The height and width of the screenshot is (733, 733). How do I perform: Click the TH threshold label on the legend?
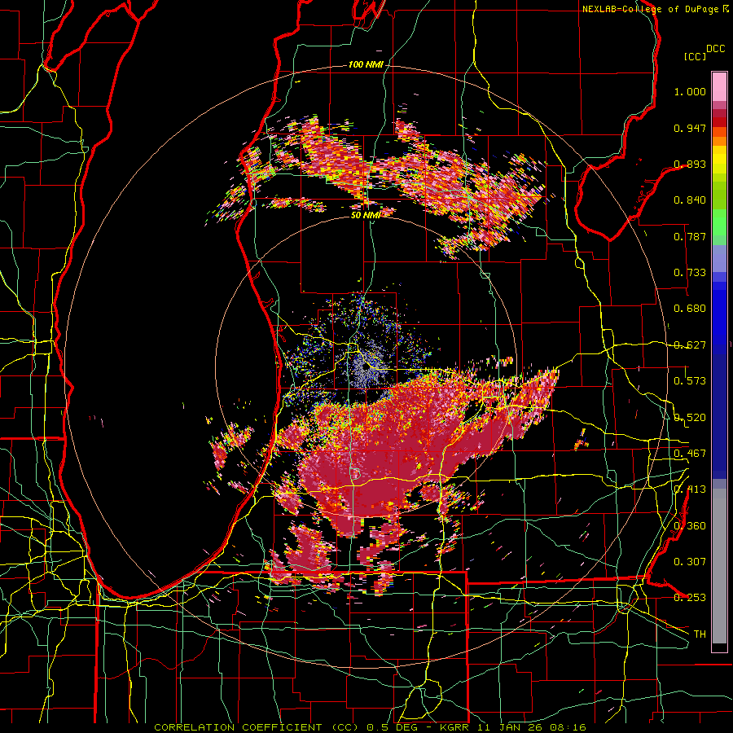[700, 634]
